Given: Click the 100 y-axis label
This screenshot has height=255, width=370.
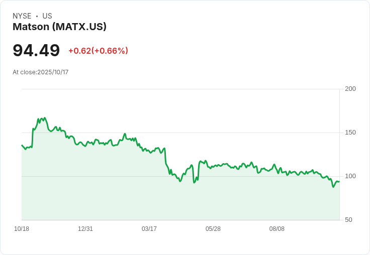Looking at the screenshot, I should (350, 176).
